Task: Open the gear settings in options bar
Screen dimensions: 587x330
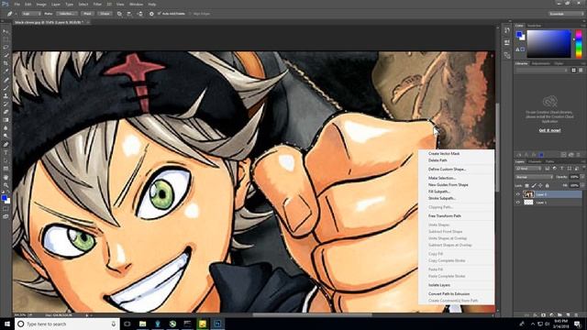Action: [x=151, y=14]
